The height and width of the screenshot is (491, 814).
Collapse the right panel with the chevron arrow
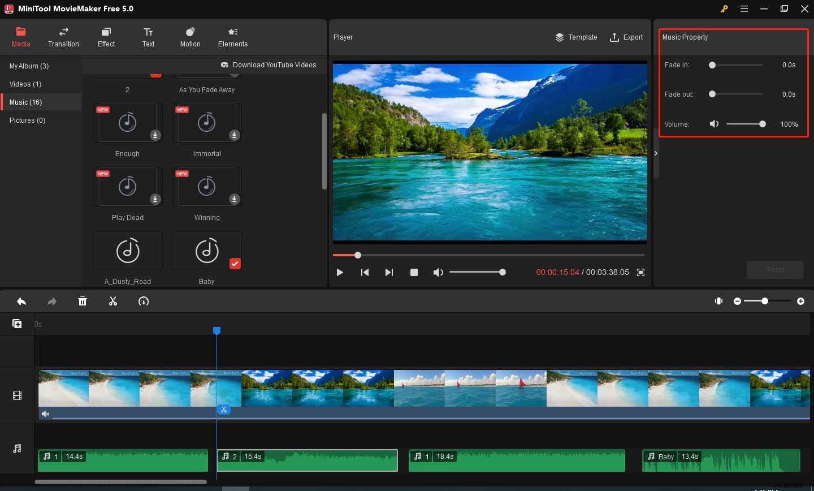pos(656,153)
